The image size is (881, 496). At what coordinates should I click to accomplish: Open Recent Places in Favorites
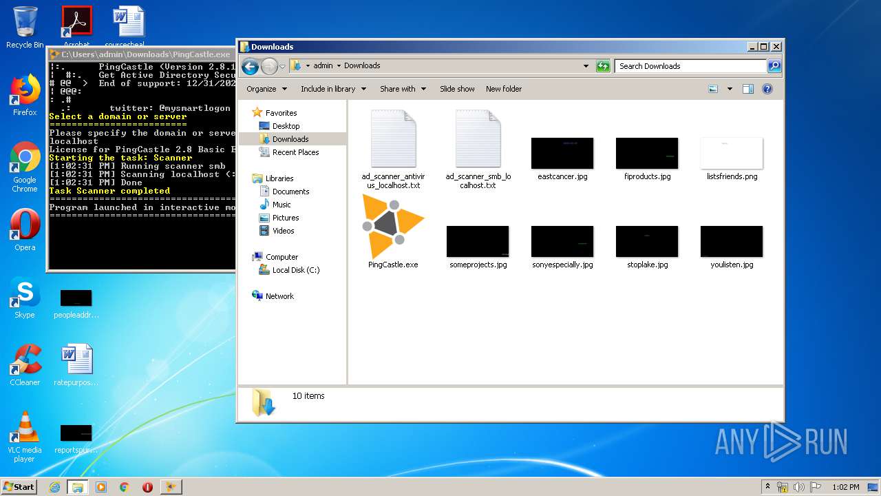tap(295, 152)
